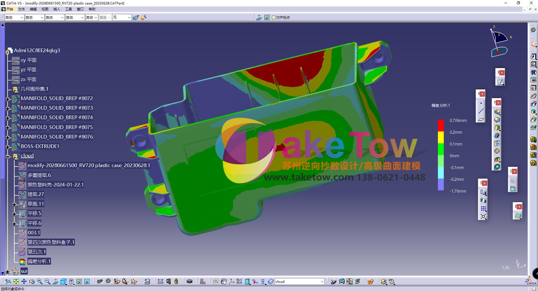Click the Select arrow tool
538x291 pixels.
click(x=534, y=44)
